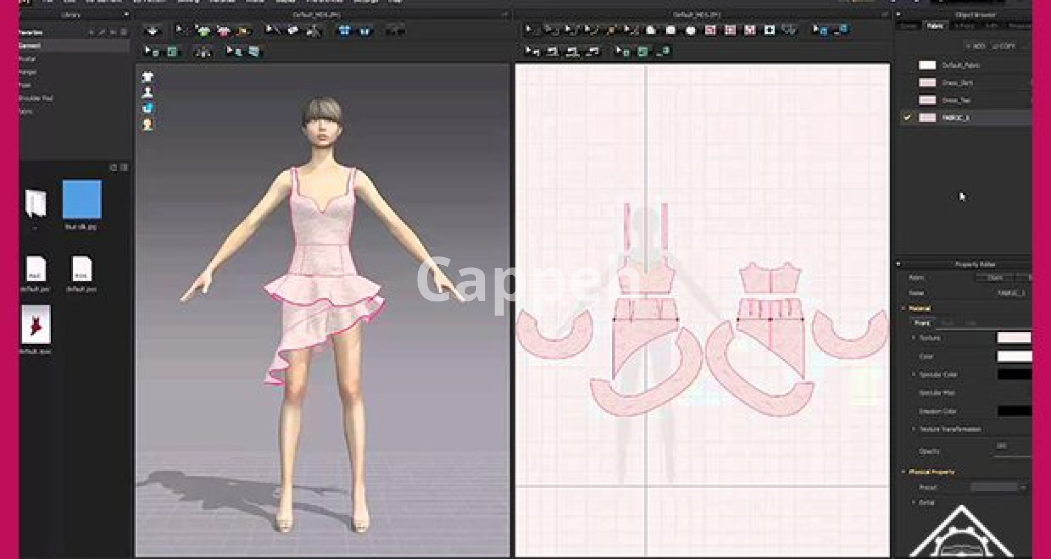Select the blue silk image thumbnail in Library

[82, 200]
